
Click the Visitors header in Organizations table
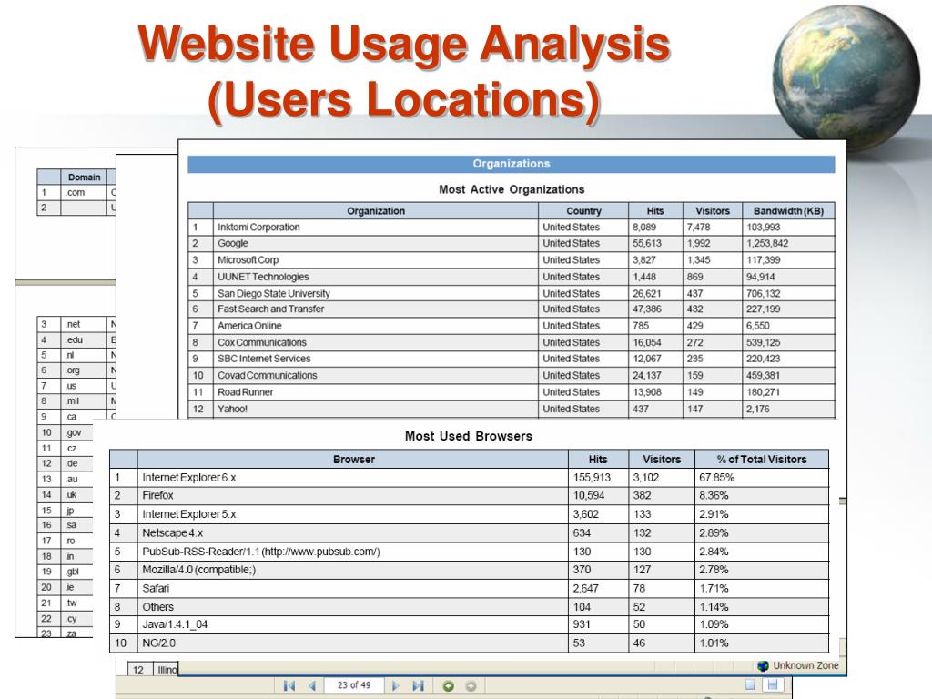coord(712,211)
